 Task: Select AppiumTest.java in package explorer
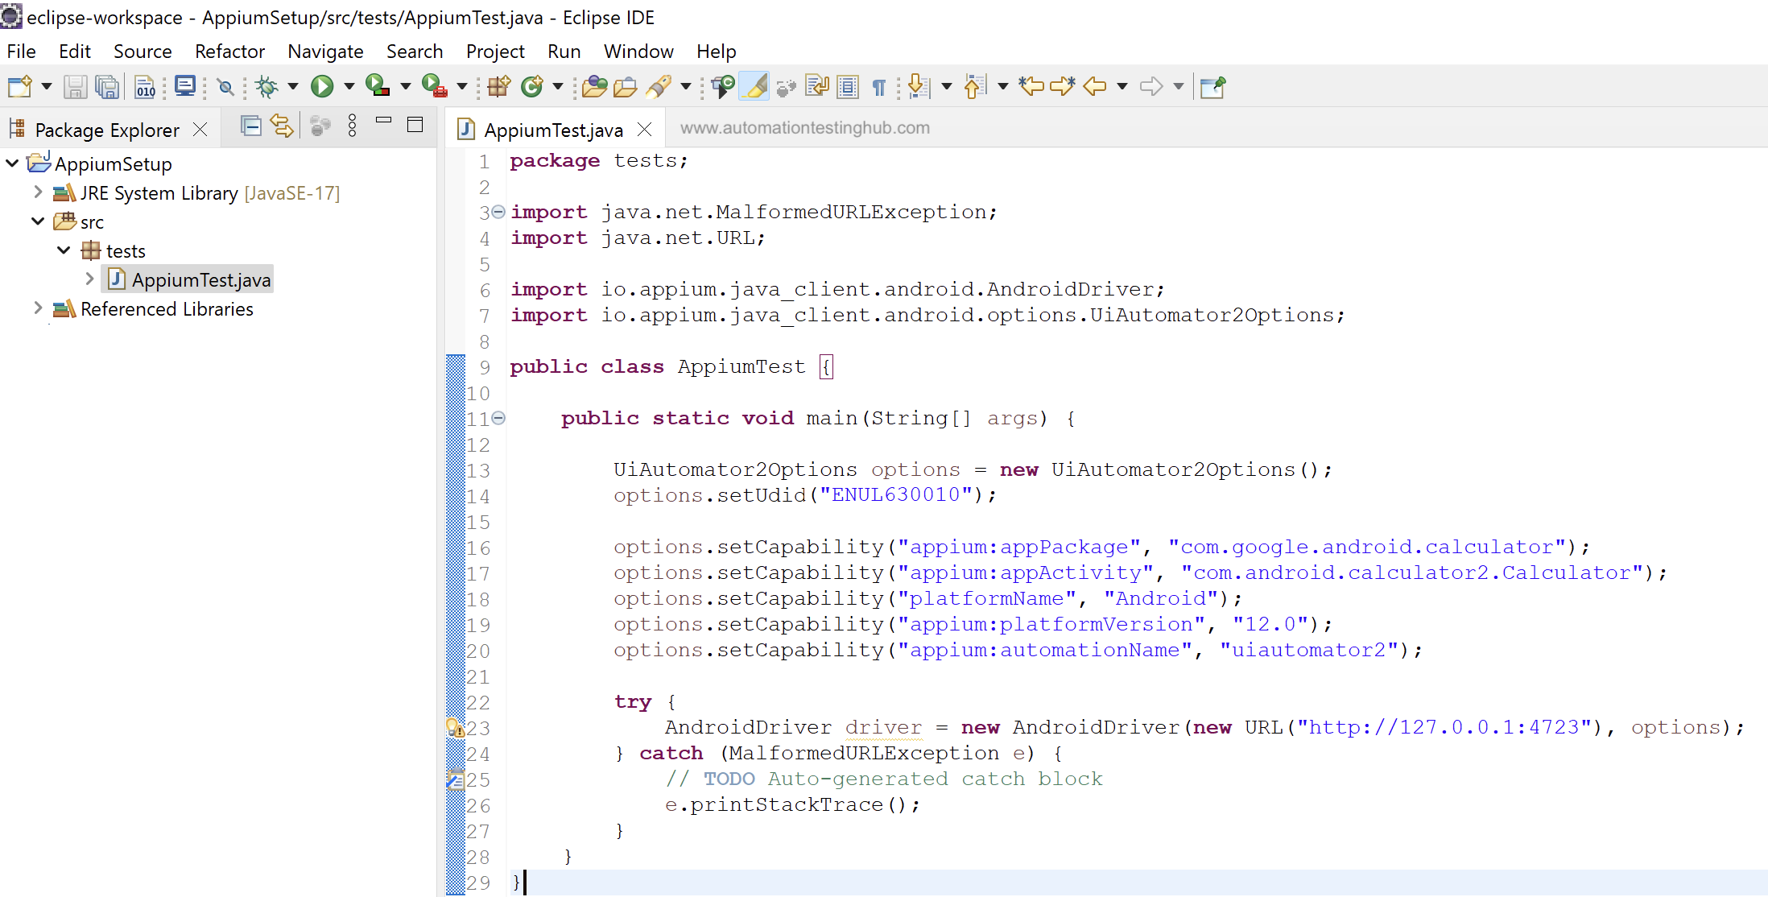point(200,279)
